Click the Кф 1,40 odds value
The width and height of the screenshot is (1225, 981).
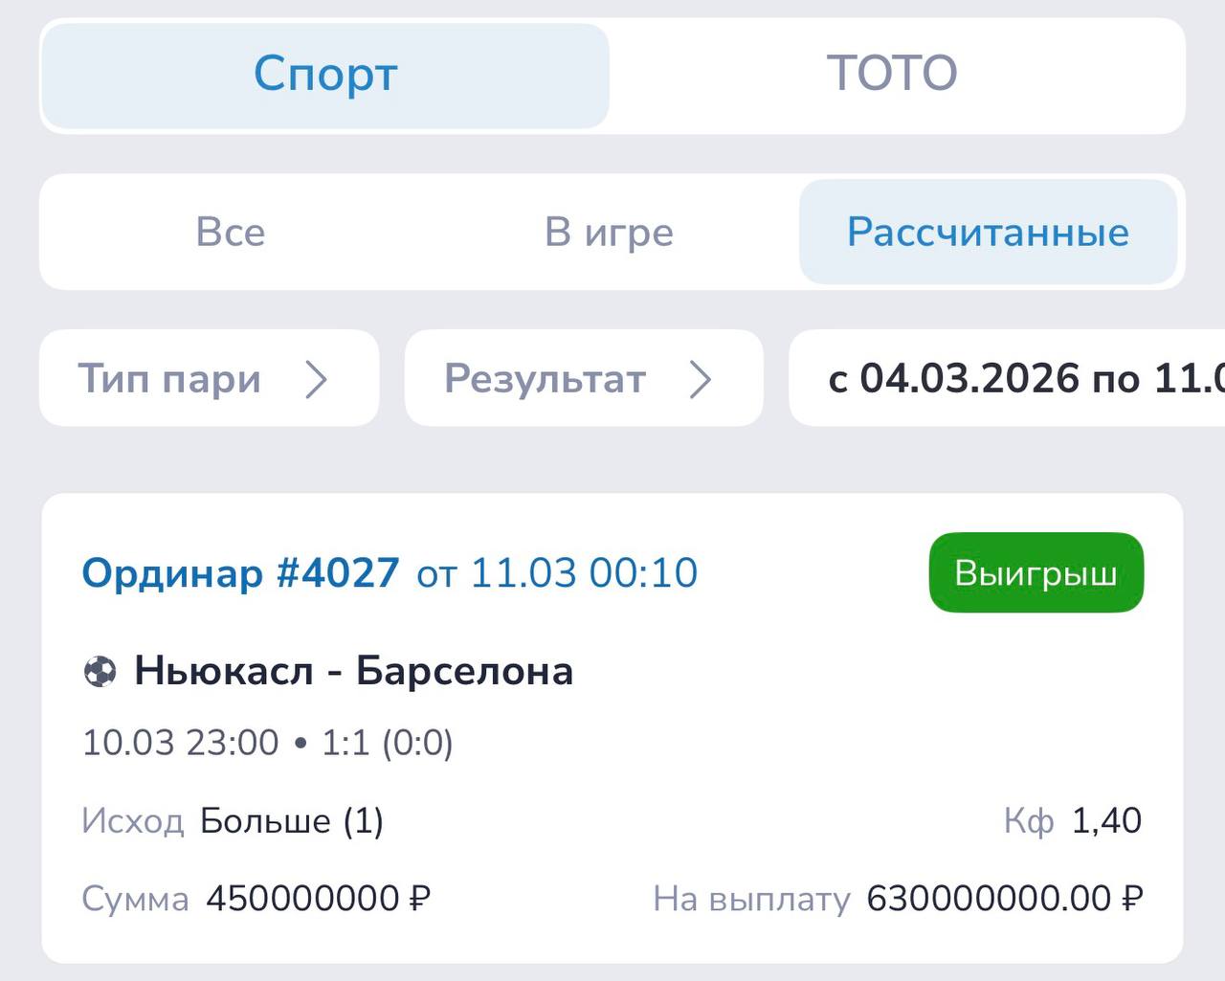click(1106, 821)
